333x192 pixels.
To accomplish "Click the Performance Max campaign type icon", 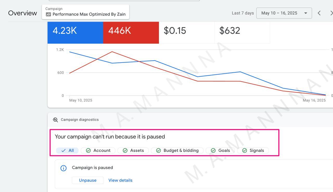I will pos(48,15).
